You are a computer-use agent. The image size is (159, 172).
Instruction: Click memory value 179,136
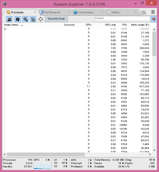pyautogui.click(x=144, y=63)
